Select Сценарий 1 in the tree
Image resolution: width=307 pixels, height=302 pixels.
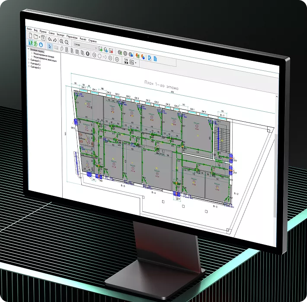tap(35, 61)
